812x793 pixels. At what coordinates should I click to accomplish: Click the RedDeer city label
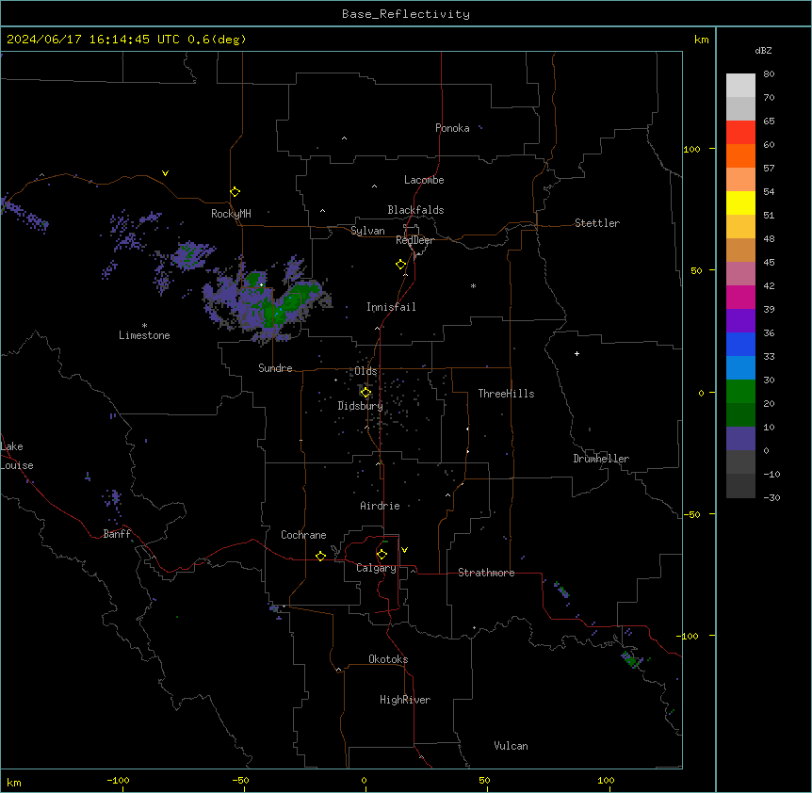click(414, 240)
